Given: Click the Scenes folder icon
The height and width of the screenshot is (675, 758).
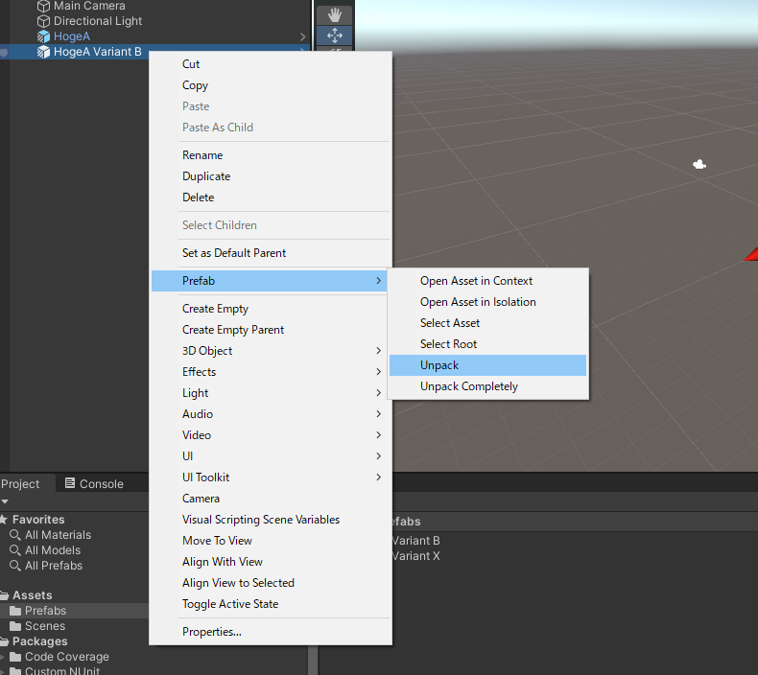Looking at the screenshot, I should [x=15, y=626].
